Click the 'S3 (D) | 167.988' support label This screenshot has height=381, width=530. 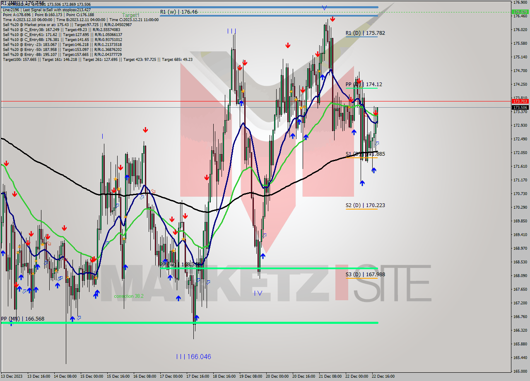pyautogui.click(x=366, y=274)
